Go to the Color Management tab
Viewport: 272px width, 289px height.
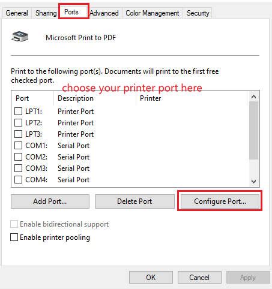click(153, 13)
